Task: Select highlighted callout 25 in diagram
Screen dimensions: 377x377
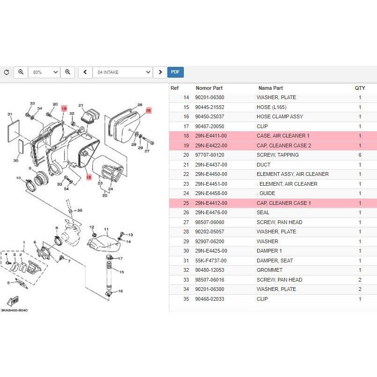Action: [x=148, y=111]
